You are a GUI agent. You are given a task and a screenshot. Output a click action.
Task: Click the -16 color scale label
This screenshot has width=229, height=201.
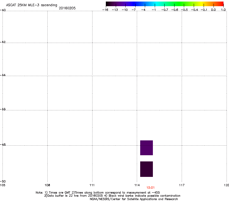(x=105, y=10)
